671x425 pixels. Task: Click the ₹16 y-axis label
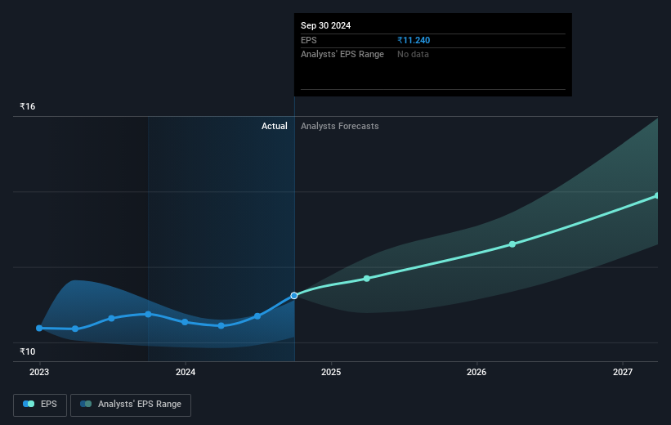(28, 106)
